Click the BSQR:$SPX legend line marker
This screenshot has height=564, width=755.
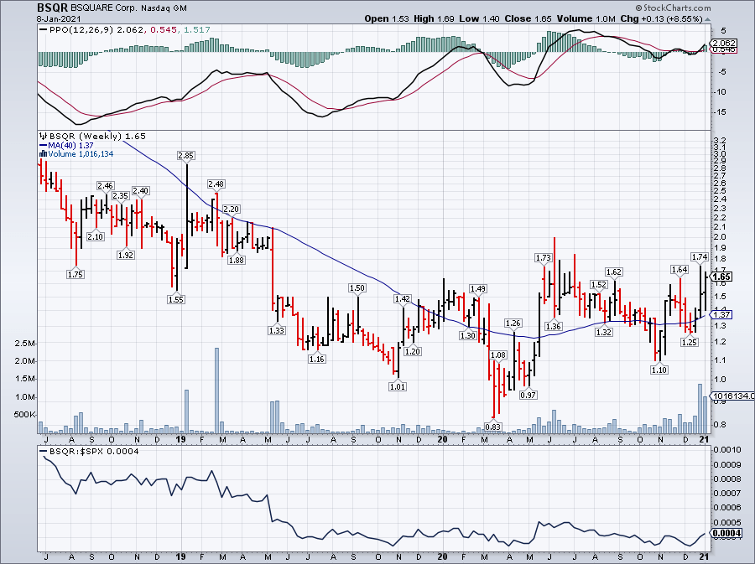[43, 452]
